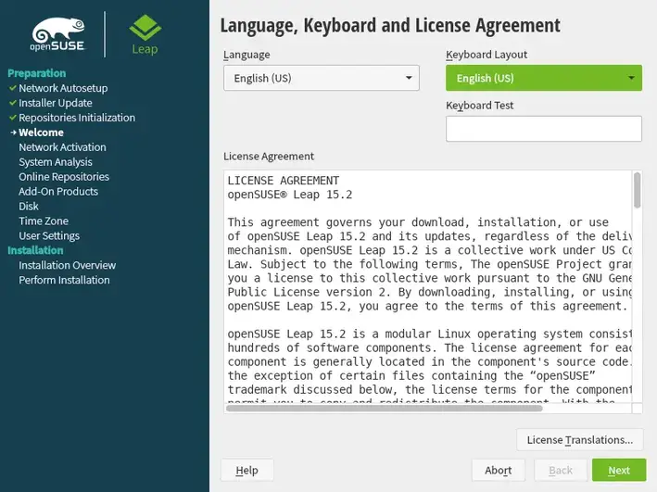657x492 pixels.
Task: Open the Keyboard Layout dropdown
Action: (543, 78)
